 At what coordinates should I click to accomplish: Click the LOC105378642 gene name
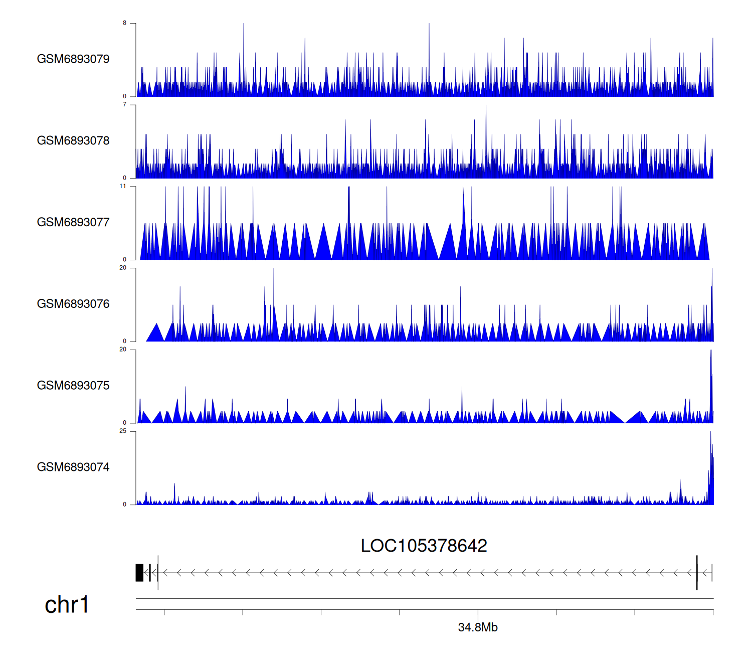click(x=424, y=546)
